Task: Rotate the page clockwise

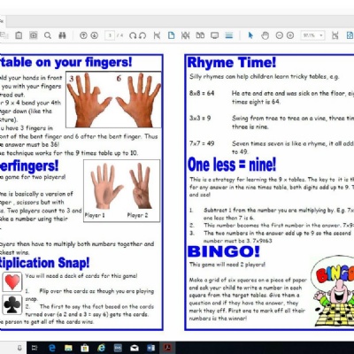Action: pyautogui.click(x=133, y=35)
